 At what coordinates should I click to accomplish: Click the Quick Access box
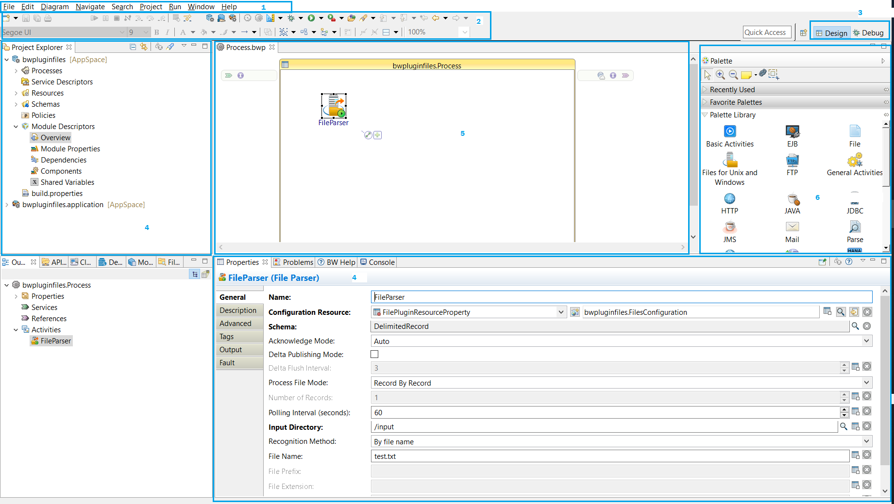[767, 32]
